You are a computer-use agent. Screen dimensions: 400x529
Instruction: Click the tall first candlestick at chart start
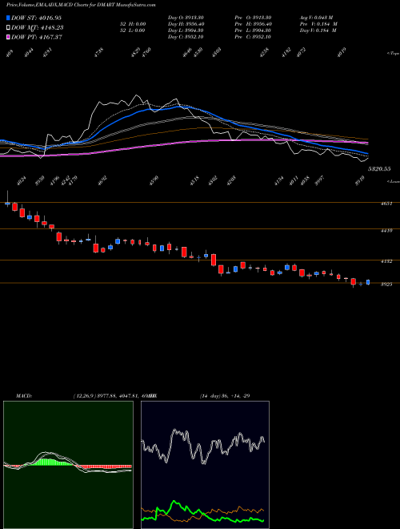7,199
